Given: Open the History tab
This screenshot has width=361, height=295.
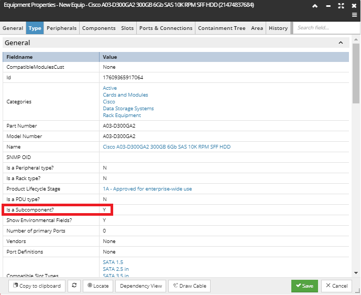Looking at the screenshot, I should click(x=278, y=28).
